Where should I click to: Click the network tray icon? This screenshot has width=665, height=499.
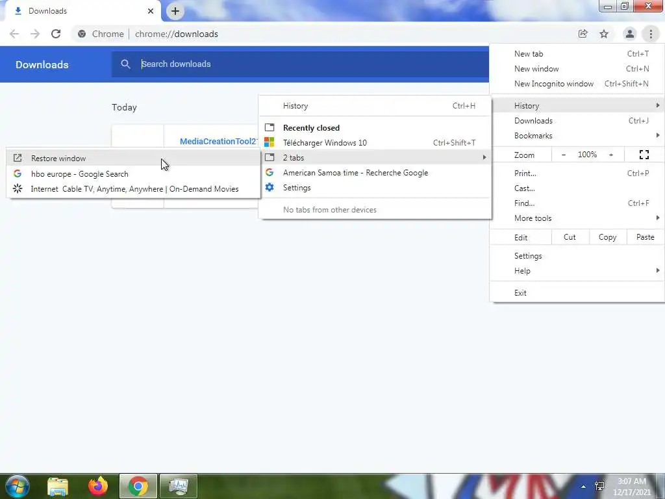click(x=599, y=486)
